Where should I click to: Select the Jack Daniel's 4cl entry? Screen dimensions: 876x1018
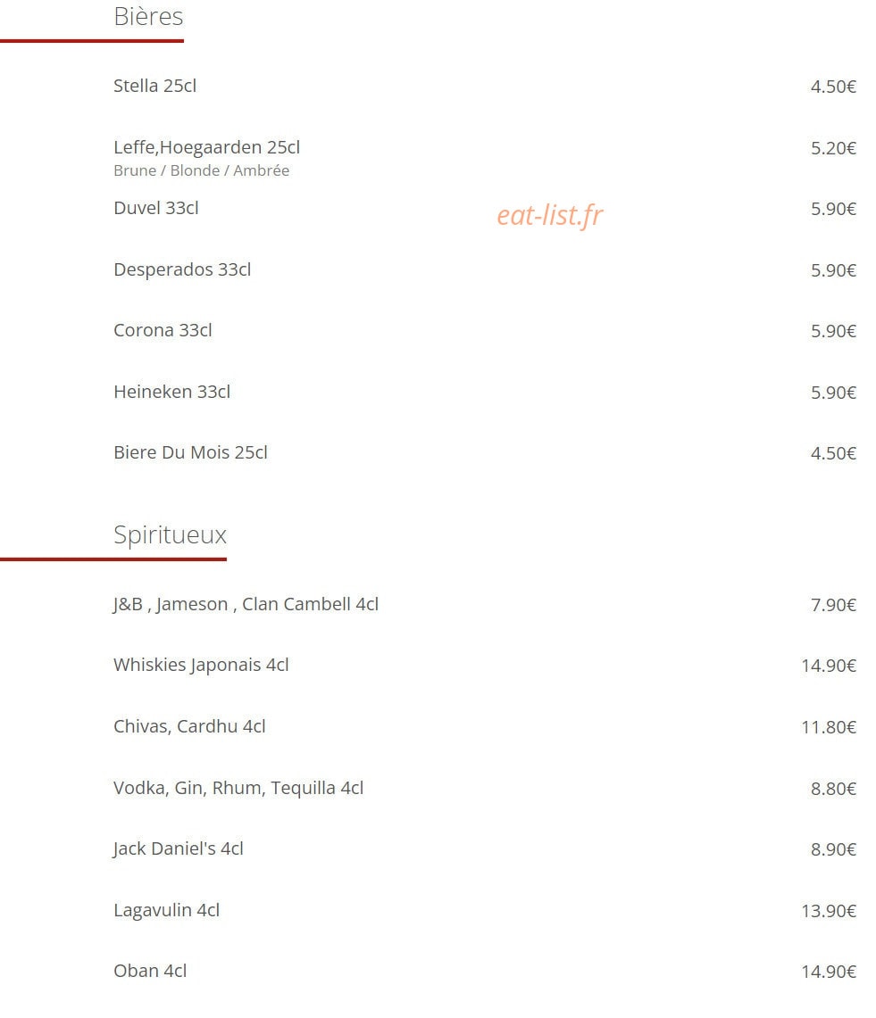click(x=178, y=849)
